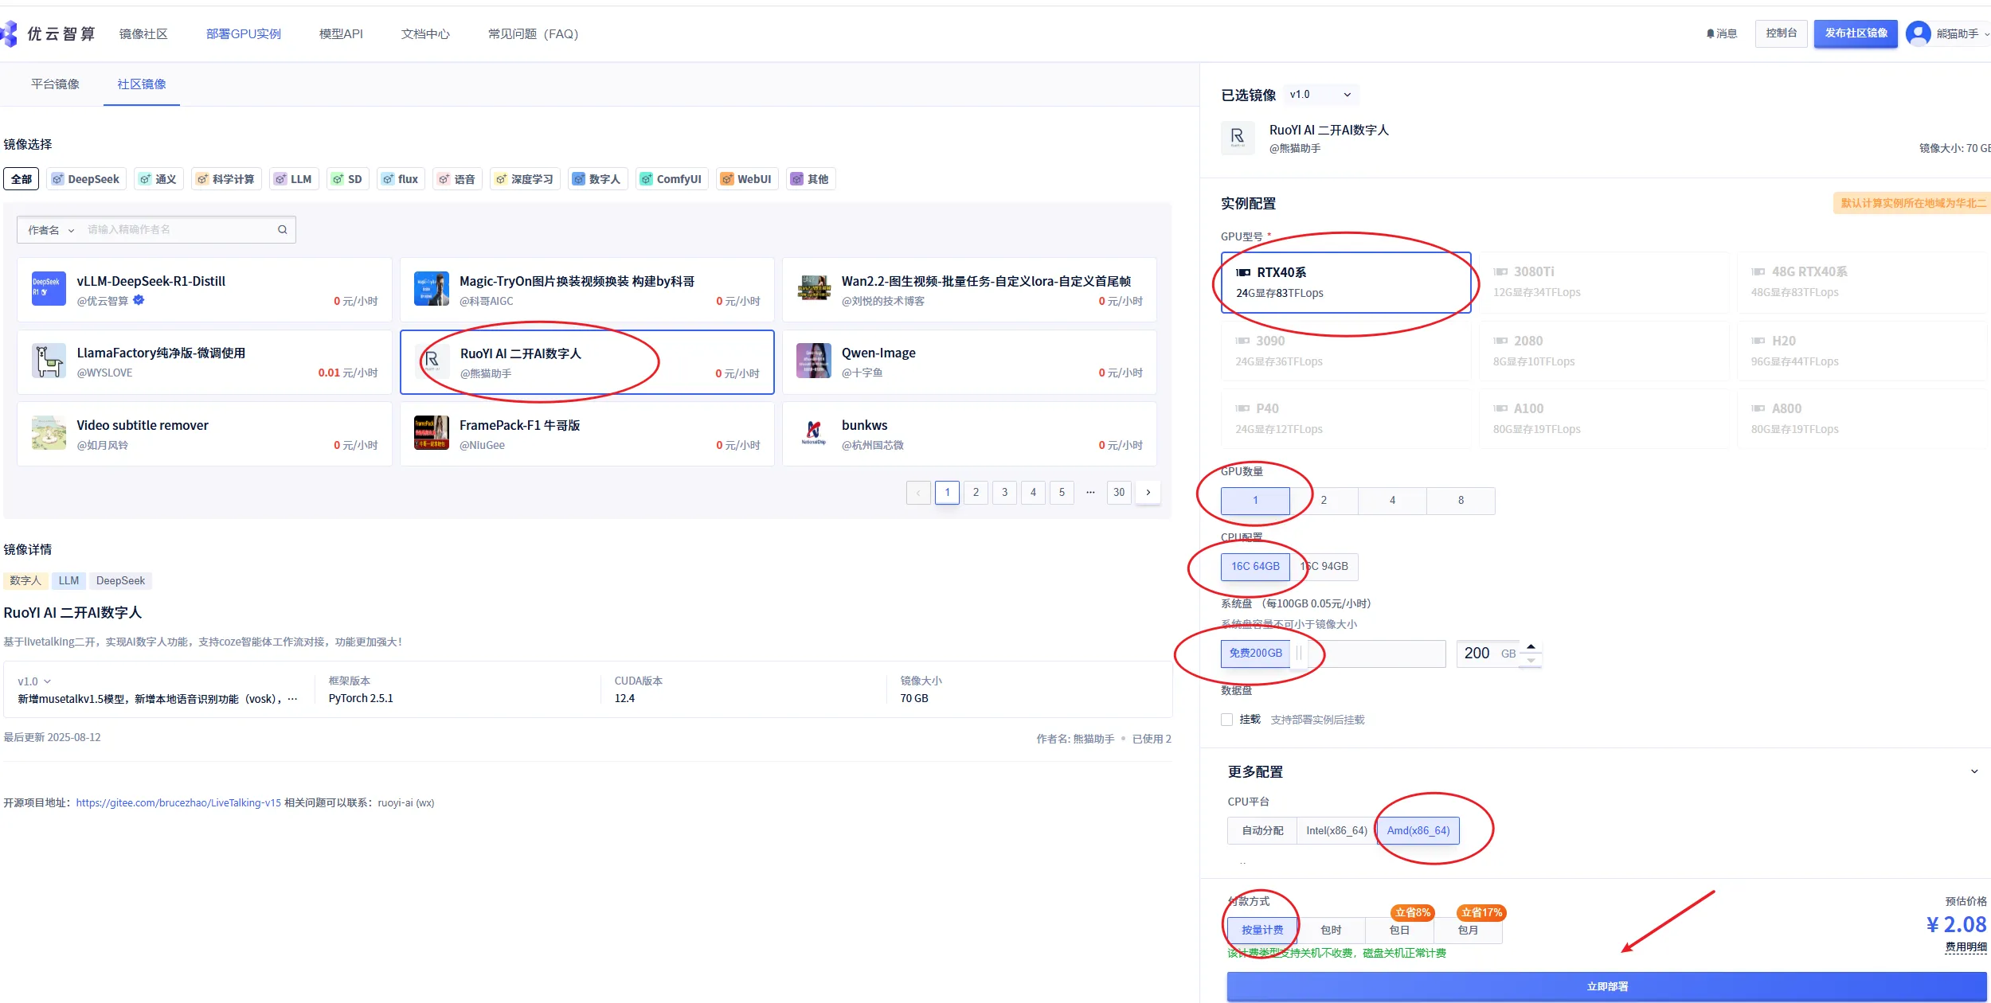The width and height of the screenshot is (1991, 1003).
Task: Open the 作者名 search type dropdown
Action: coord(51,230)
